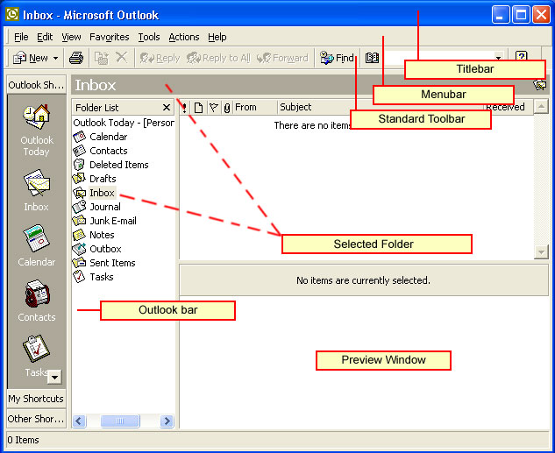This screenshot has width=555, height=453.
Task: Sort by Flag Status column header
Action: click(213, 107)
